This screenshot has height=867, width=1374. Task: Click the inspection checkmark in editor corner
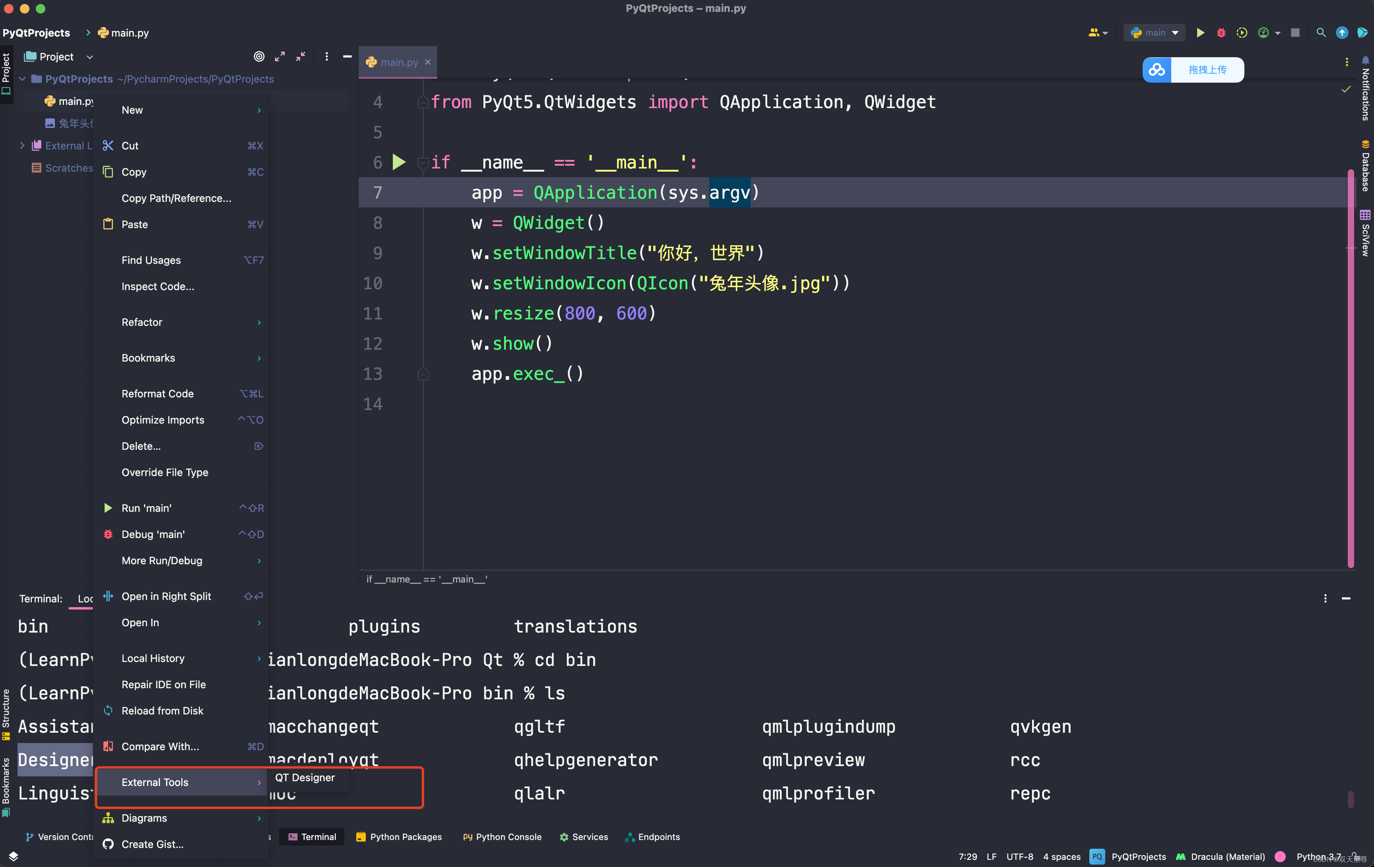pyautogui.click(x=1346, y=89)
